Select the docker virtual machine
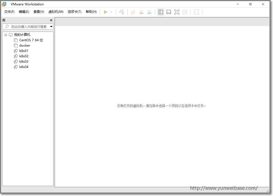 tap(25, 46)
